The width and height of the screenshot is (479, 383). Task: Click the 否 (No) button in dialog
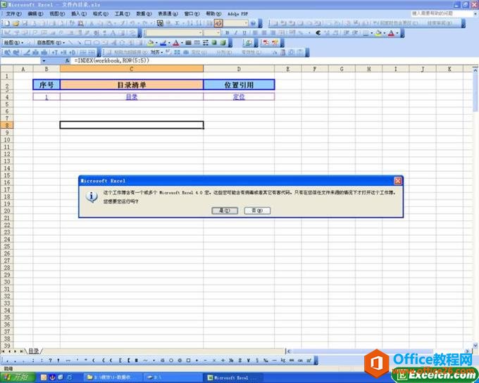tap(257, 211)
